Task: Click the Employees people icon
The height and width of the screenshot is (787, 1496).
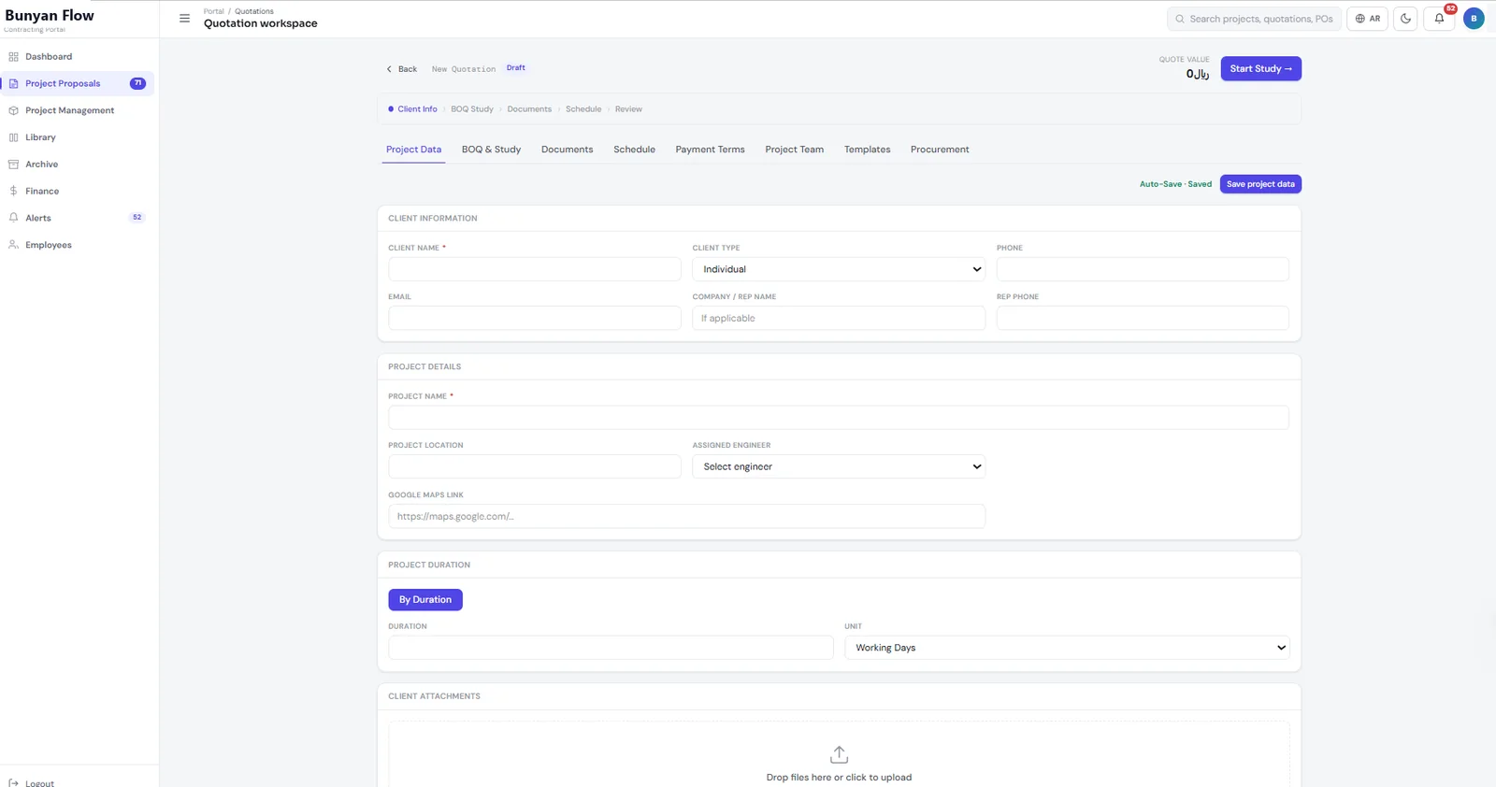Action: coord(13,245)
